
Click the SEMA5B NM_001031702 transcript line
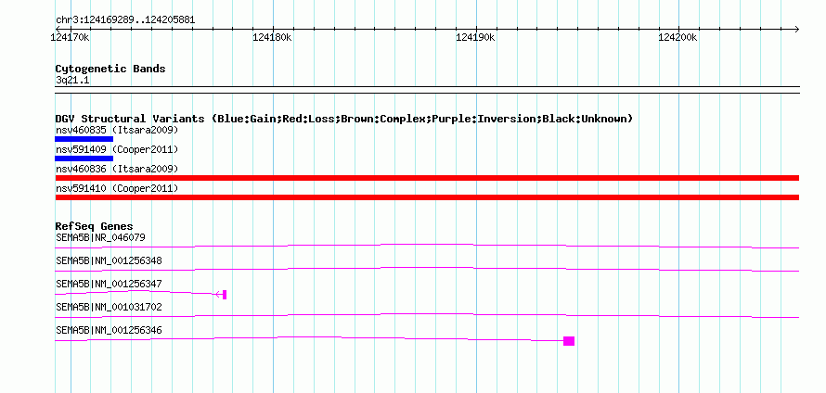point(427,316)
